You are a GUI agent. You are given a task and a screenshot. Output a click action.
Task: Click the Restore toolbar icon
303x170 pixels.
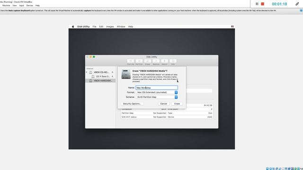tap(156, 61)
